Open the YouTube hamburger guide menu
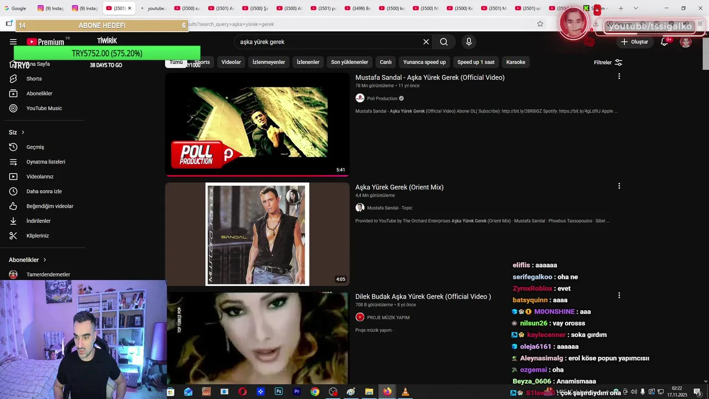The image size is (709, 399). [13, 42]
